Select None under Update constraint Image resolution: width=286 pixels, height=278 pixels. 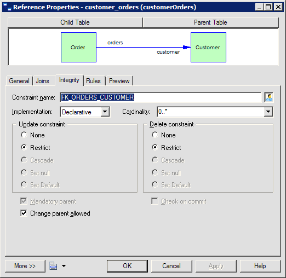click(24, 135)
